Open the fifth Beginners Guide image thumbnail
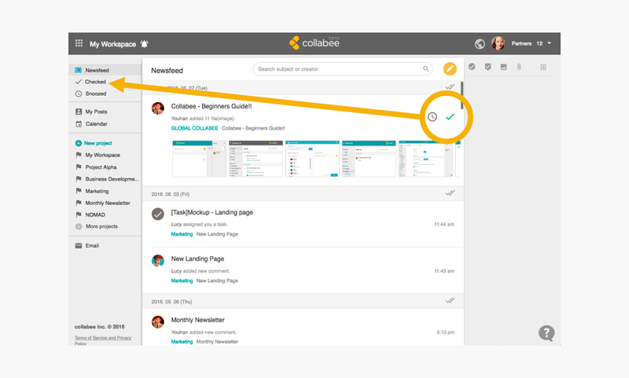The width and height of the screenshot is (629, 378). [425, 159]
